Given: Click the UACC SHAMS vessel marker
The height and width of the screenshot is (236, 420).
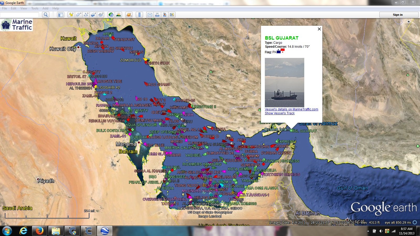Looking at the screenshot, I should point(146,84).
